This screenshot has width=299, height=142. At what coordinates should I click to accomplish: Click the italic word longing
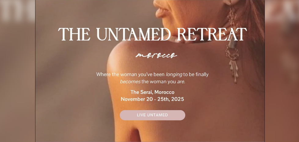tap(174, 74)
